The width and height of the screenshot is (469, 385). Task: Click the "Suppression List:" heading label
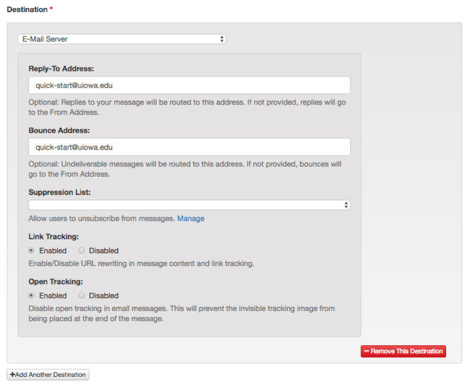click(60, 192)
